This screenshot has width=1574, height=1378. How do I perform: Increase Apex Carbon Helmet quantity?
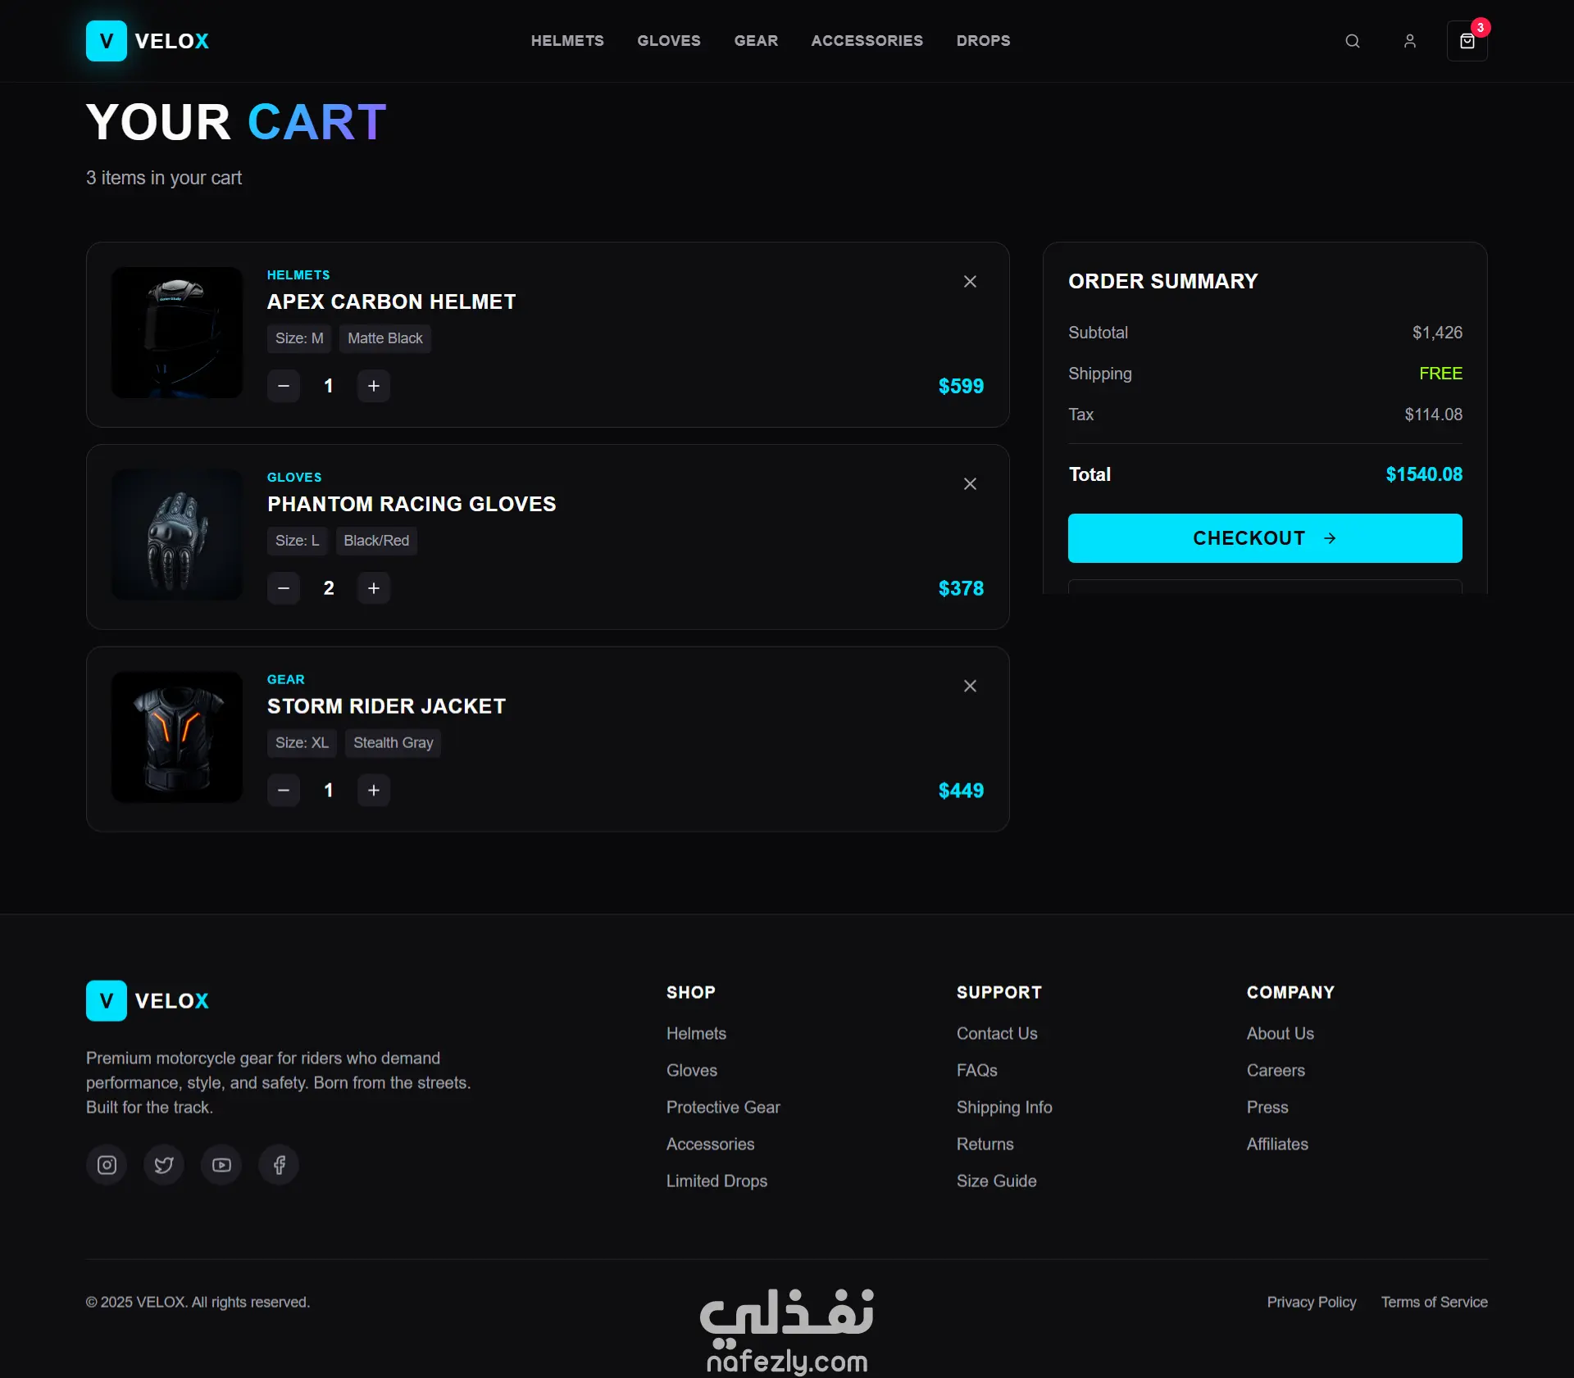[x=374, y=386]
